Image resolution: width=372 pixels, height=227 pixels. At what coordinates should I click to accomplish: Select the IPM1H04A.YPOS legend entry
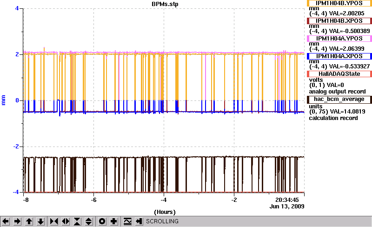[339, 39]
